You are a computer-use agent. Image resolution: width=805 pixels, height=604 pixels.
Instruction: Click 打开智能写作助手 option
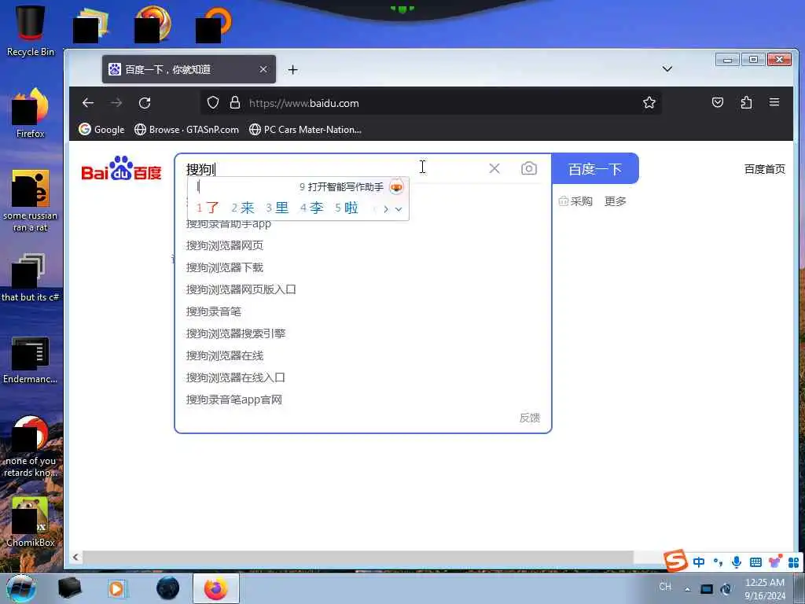pyautogui.click(x=341, y=187)
